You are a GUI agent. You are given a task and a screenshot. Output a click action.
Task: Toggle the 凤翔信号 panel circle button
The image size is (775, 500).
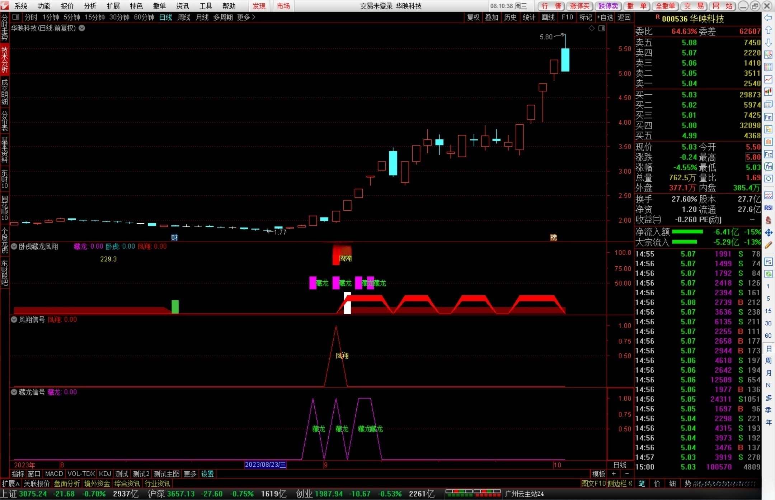14,319
